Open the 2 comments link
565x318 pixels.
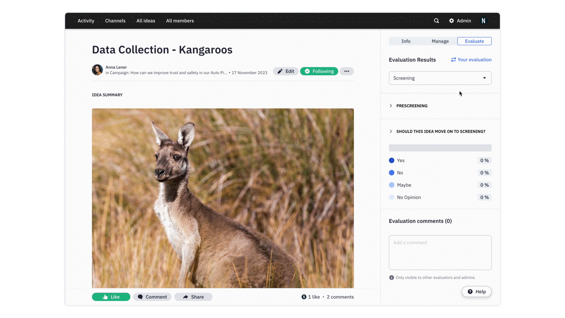click(x=340, y=297)
